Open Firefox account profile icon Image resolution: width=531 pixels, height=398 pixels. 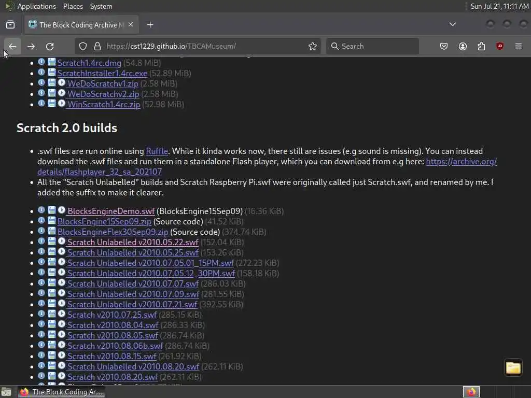coord(463,46)
